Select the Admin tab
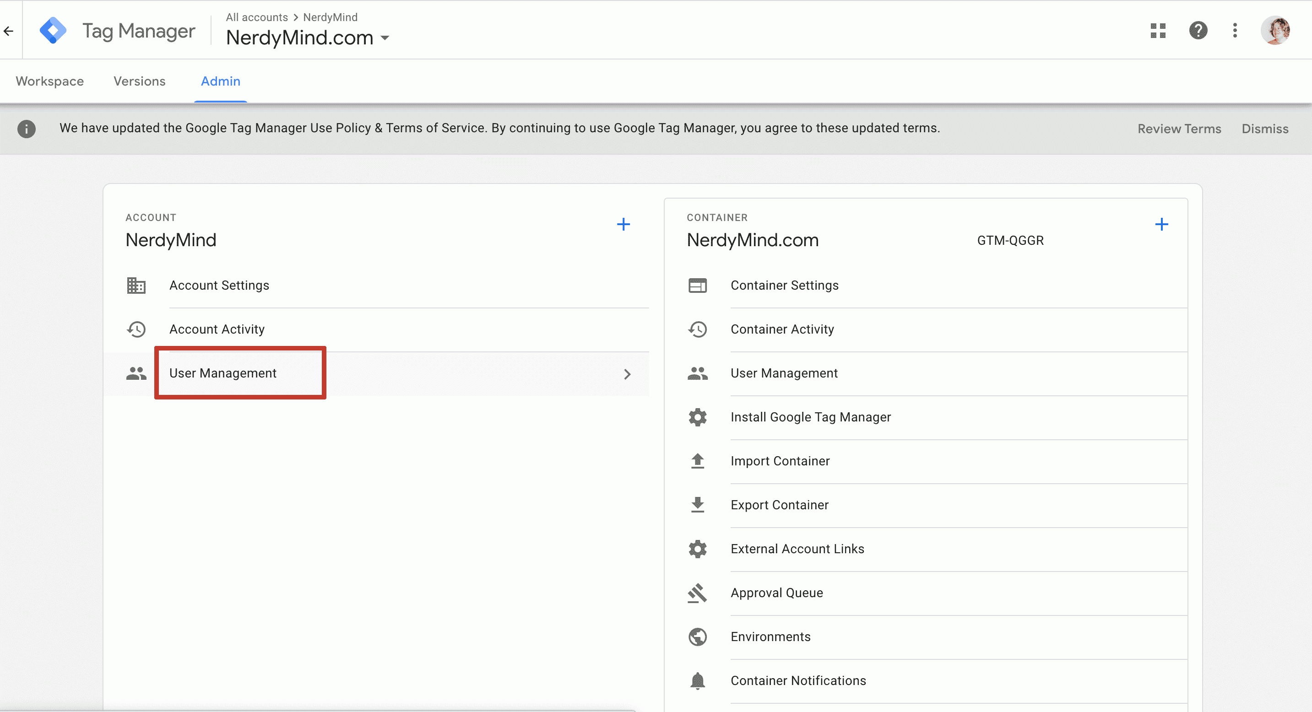 pos(221,81)
